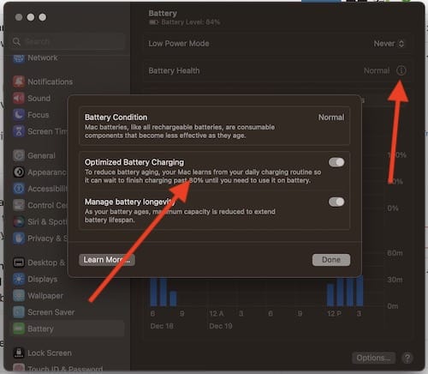This screenshot has height=374, width=428.
Task: Select the Notifications bell icon in sidebar
Action: [x=19, y=81]
